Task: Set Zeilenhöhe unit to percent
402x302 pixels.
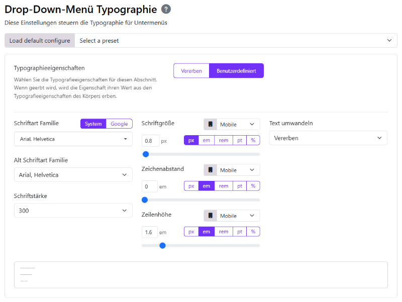Action: pos(253,232)
